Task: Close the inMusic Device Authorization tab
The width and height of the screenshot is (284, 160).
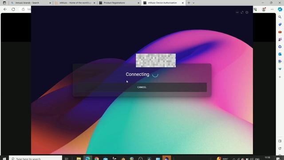Action: pyautogui.click(x=183, y=3)
